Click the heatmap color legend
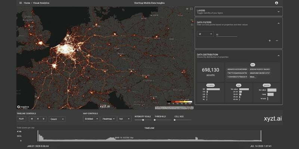The width and height of the screenshot is (299, 149). point(179,102)
